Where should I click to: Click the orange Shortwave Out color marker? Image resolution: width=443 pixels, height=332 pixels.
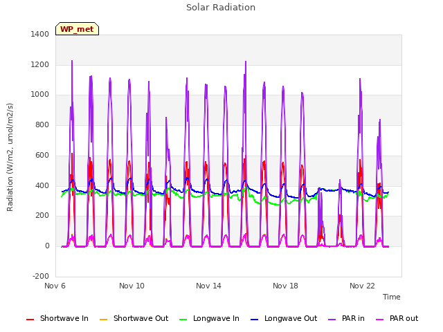[x=104, y=320]
